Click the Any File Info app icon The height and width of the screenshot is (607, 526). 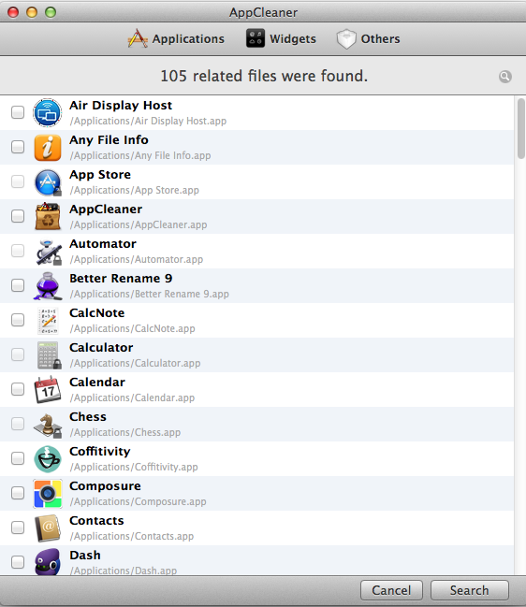coord(47,148)
